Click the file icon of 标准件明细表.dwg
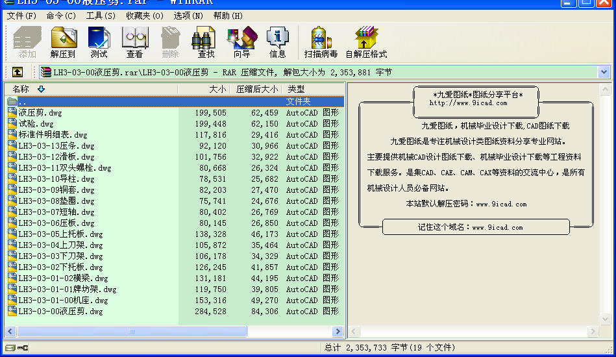The image size is (616, 357). [x=12, y=134]
